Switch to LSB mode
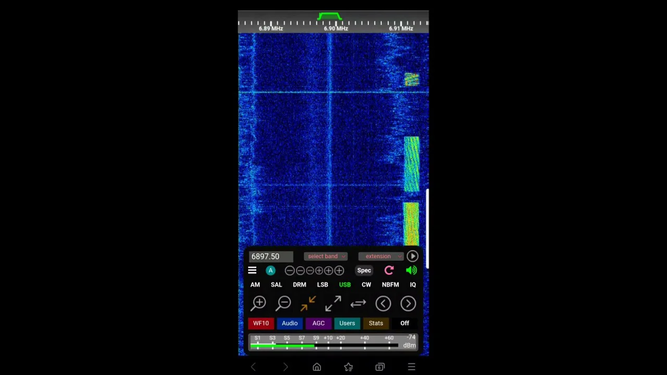The width and height of the screenshot is (667, 375). (x=323, y=285)
